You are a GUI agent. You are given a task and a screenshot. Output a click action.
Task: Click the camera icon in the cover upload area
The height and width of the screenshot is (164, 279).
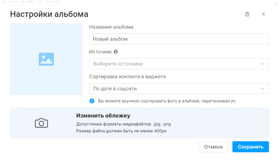pos(41,123)
